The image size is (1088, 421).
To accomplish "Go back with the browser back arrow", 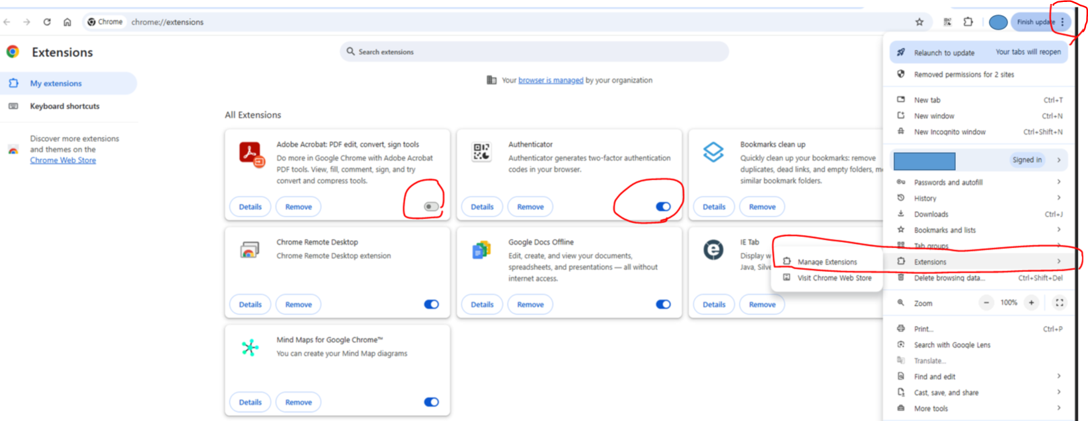I will pos(7,22).
